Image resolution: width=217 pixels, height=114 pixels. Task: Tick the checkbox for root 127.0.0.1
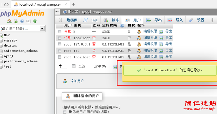[x=59, y=44]
